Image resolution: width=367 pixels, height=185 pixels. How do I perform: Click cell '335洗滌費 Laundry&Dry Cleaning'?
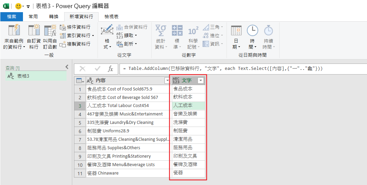pyautogui.click(x=129, y=123)
